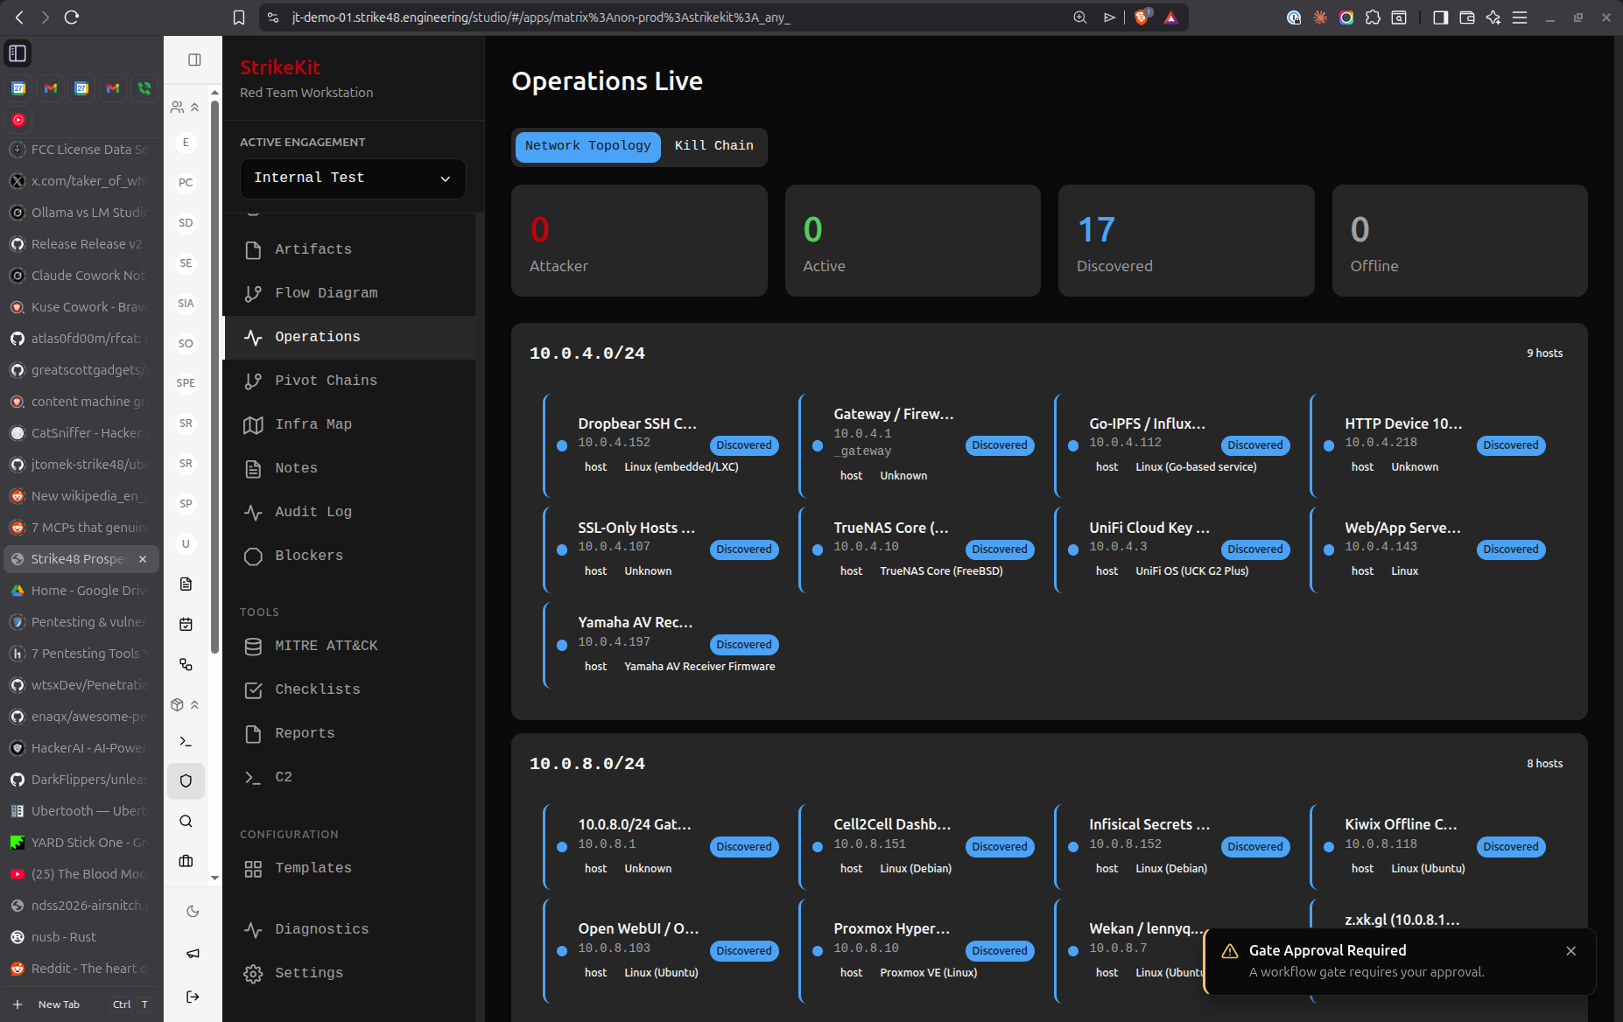Click the StrikeKit logo title
The height and width of the screenshot is (1022, 1623).
pyautogui.click(x=280, y=68)
